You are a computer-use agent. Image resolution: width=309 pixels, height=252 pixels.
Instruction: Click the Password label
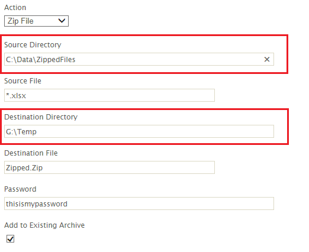tap(20, 189)
